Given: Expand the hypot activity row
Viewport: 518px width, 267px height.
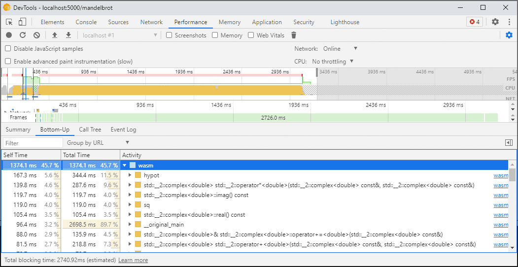Looking at the screenshot, I should [x=130, y=175].
